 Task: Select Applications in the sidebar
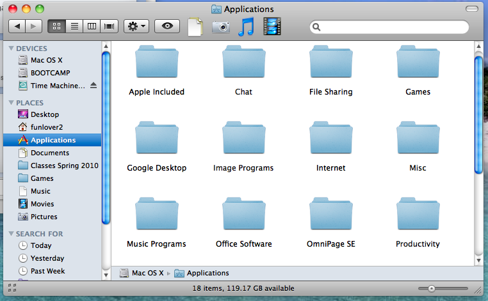(53, 140)
